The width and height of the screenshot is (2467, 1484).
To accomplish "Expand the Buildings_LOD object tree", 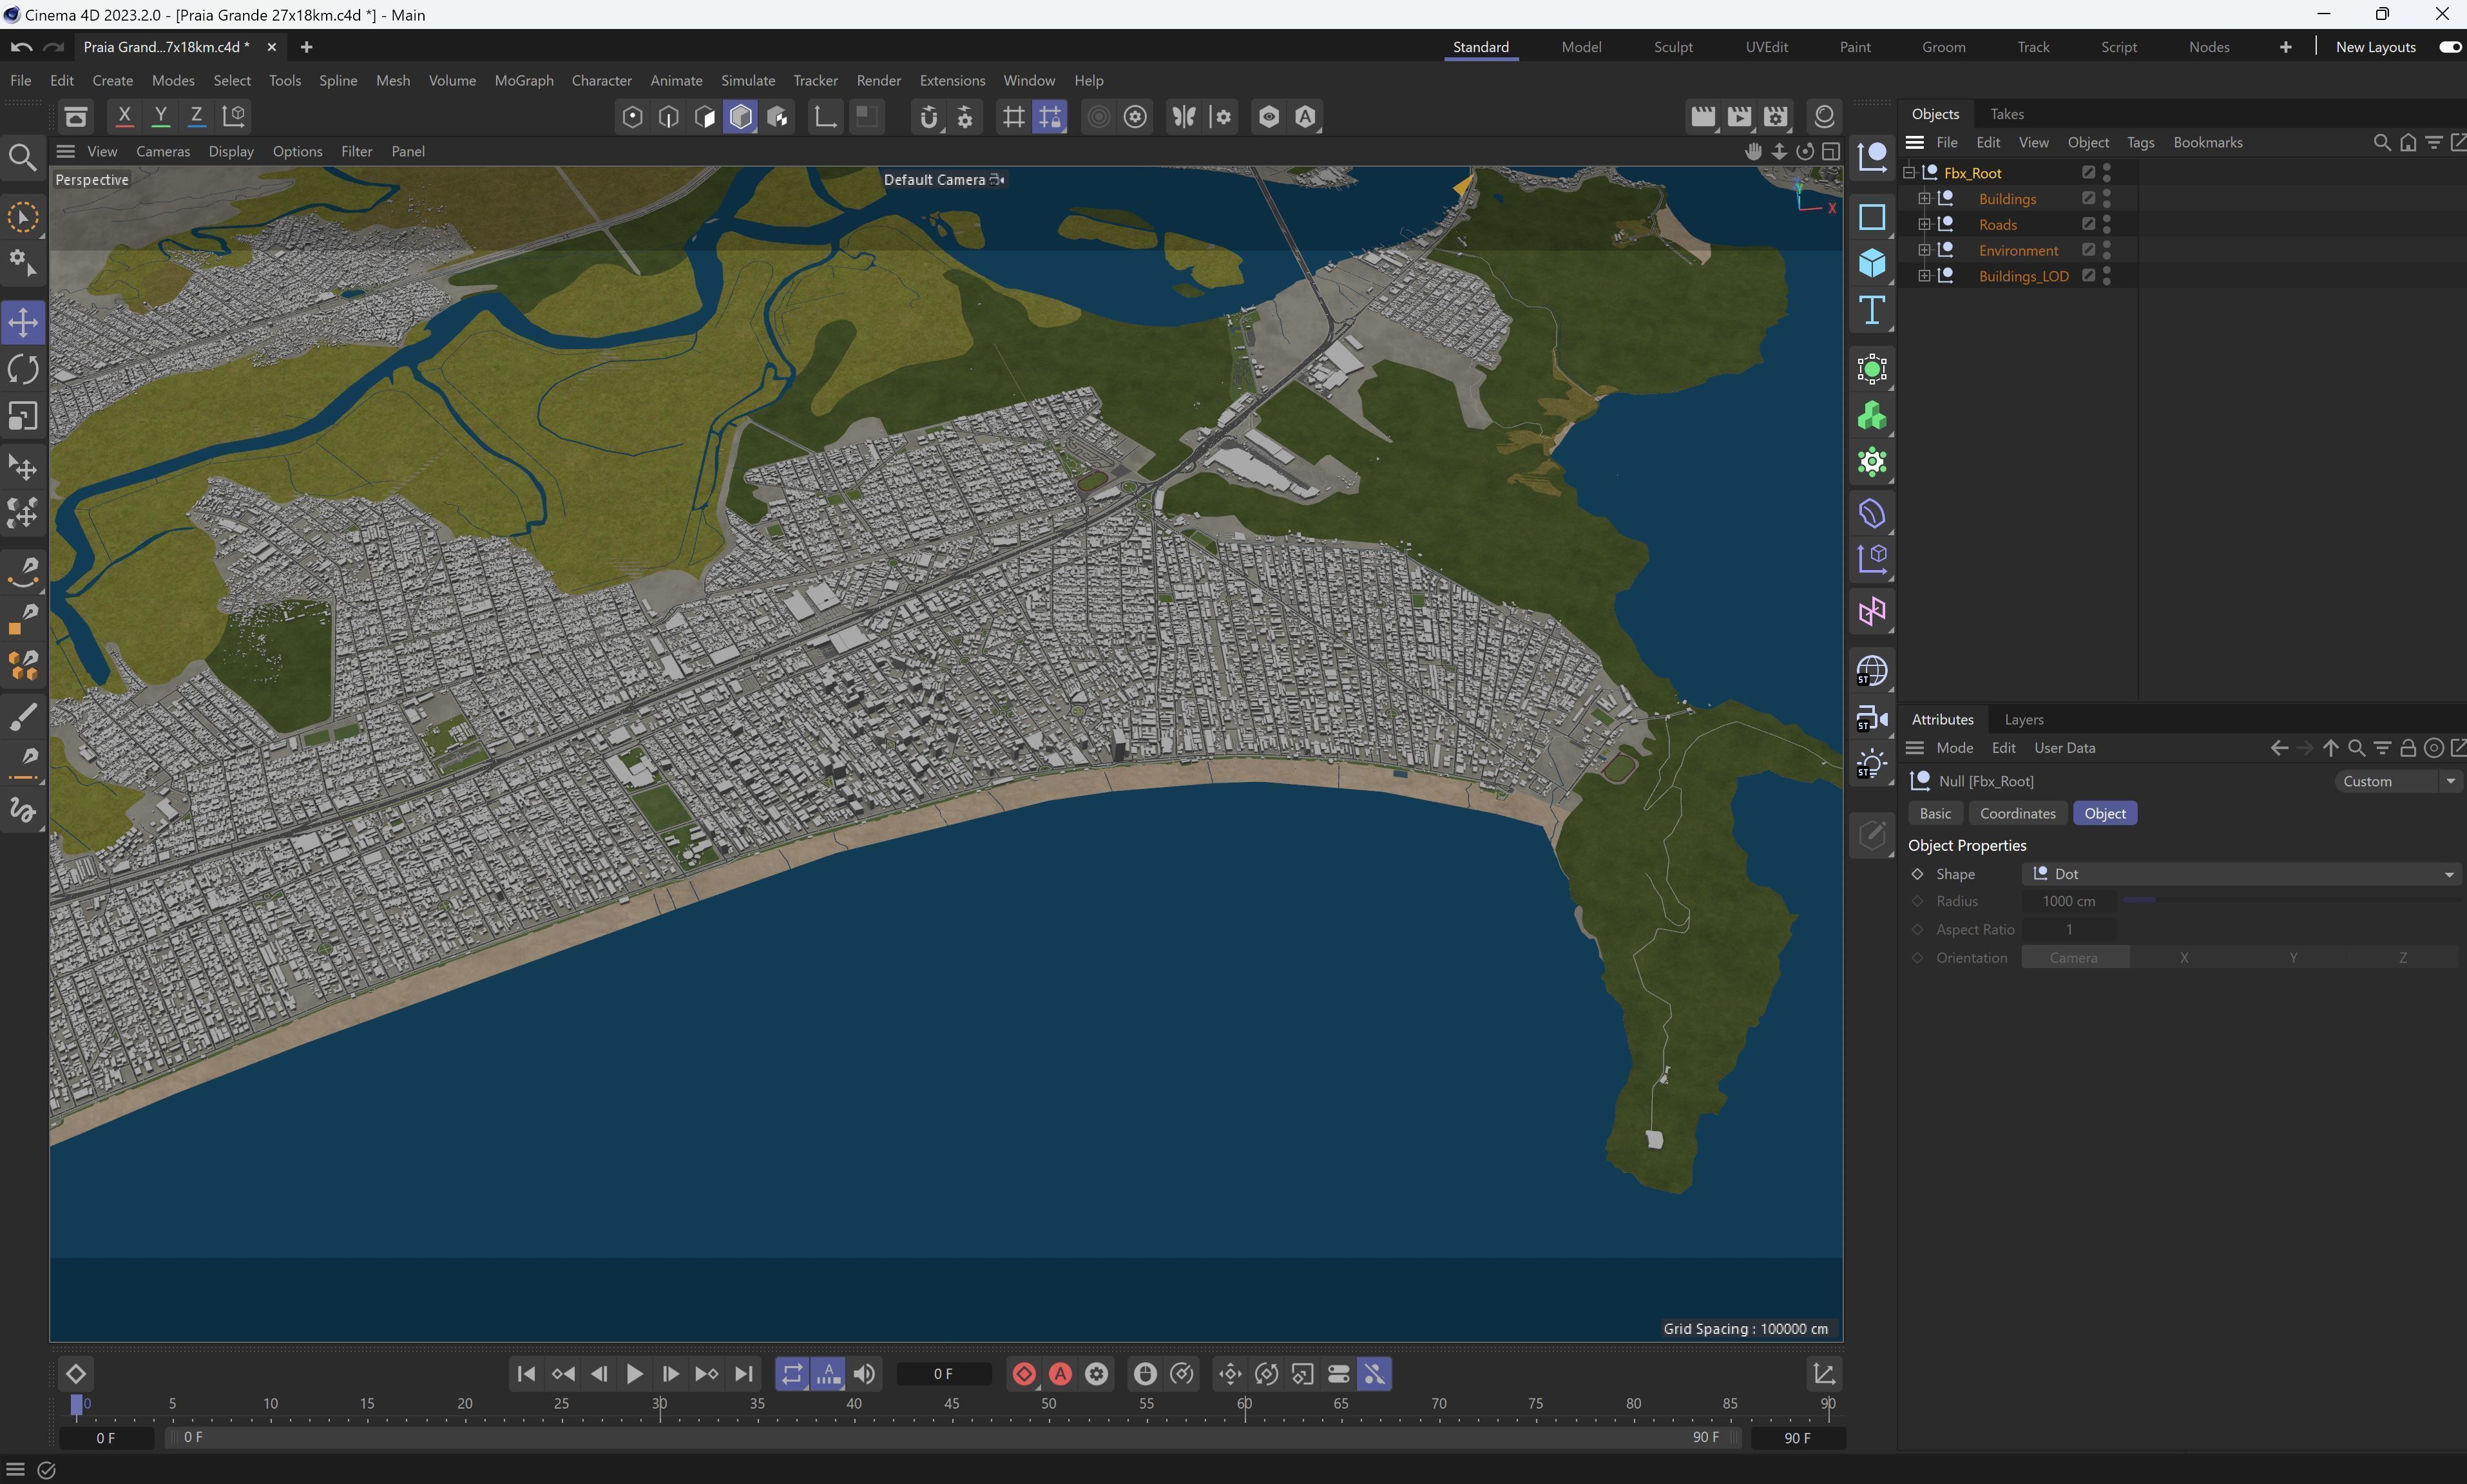I will point(1924,276).
